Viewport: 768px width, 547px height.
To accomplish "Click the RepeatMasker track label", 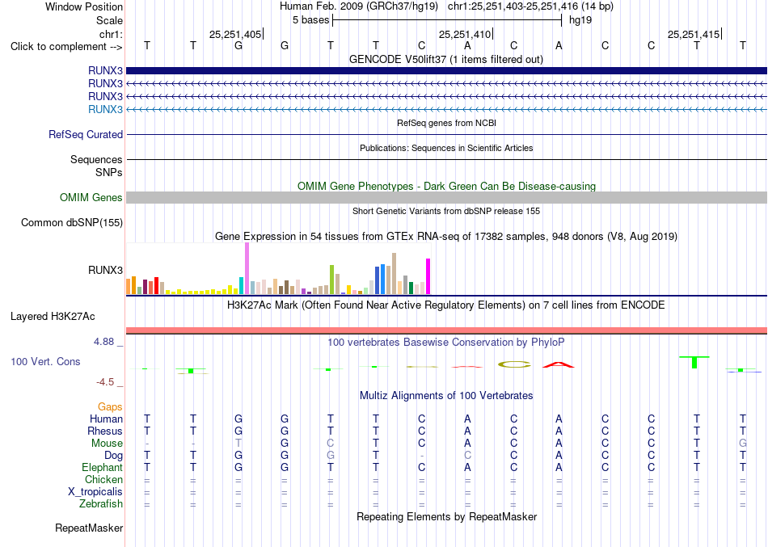I will (89, 528).
